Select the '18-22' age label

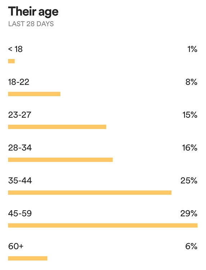click(x=19, y=82)
